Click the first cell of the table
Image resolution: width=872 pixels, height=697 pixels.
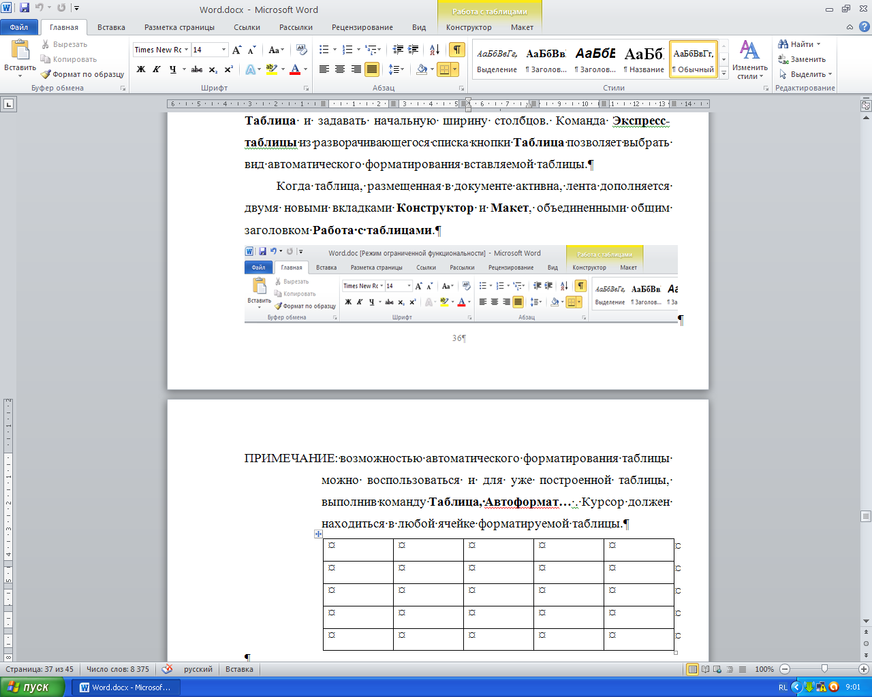coord(358,550)
